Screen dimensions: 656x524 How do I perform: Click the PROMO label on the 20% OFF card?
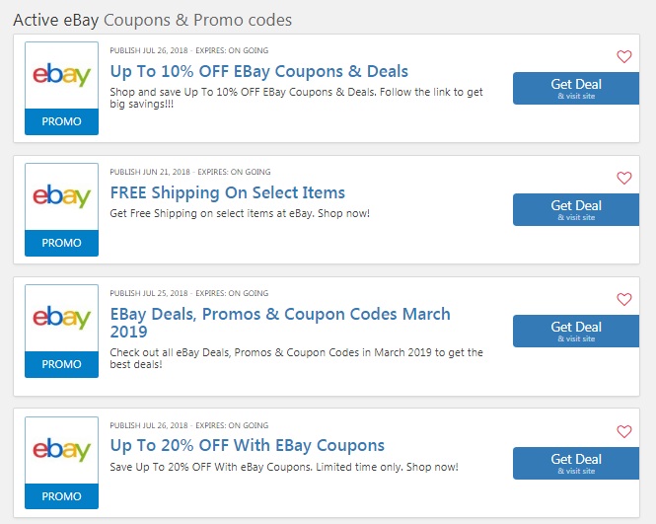61,496
